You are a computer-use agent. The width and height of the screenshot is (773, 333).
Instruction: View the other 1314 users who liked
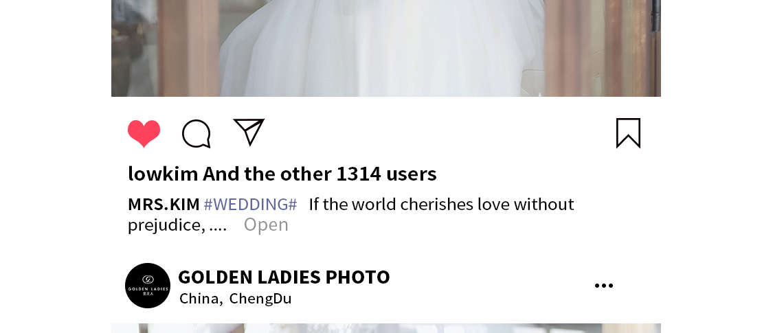pos(341,174)
